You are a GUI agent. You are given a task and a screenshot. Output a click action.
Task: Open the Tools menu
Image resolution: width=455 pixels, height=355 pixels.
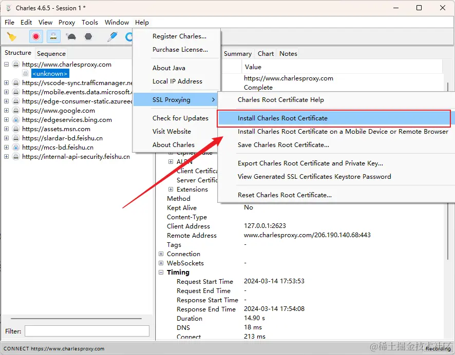[90, 23]
